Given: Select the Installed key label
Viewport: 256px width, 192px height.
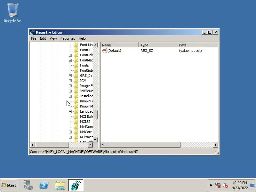Looking at the screenshot, I should (x=86, y=96).
